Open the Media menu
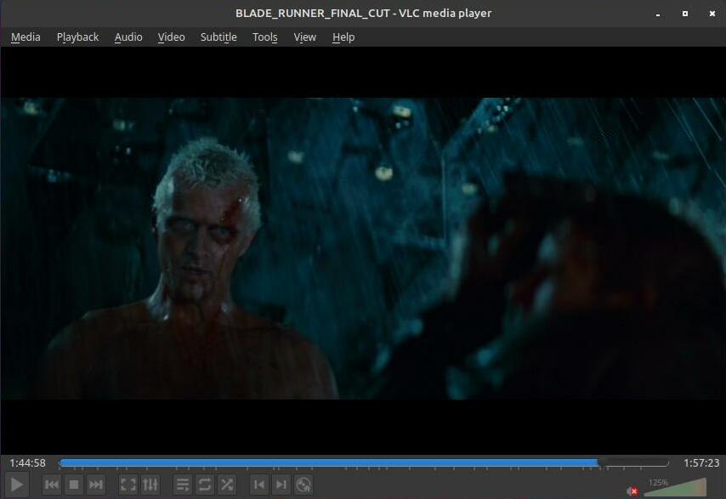The height and width of the screenshot is (499, 726). click(26, 37)
